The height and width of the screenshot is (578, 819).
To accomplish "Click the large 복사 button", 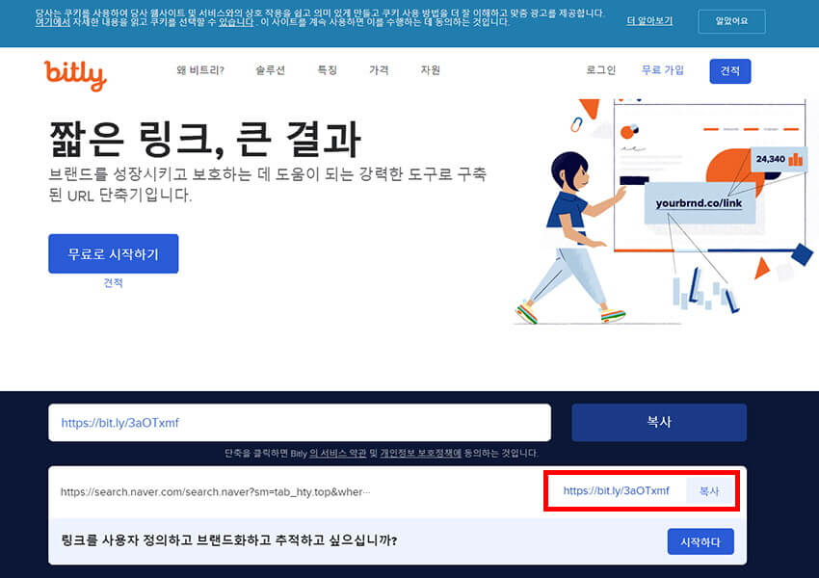I will tap(659, 422).
